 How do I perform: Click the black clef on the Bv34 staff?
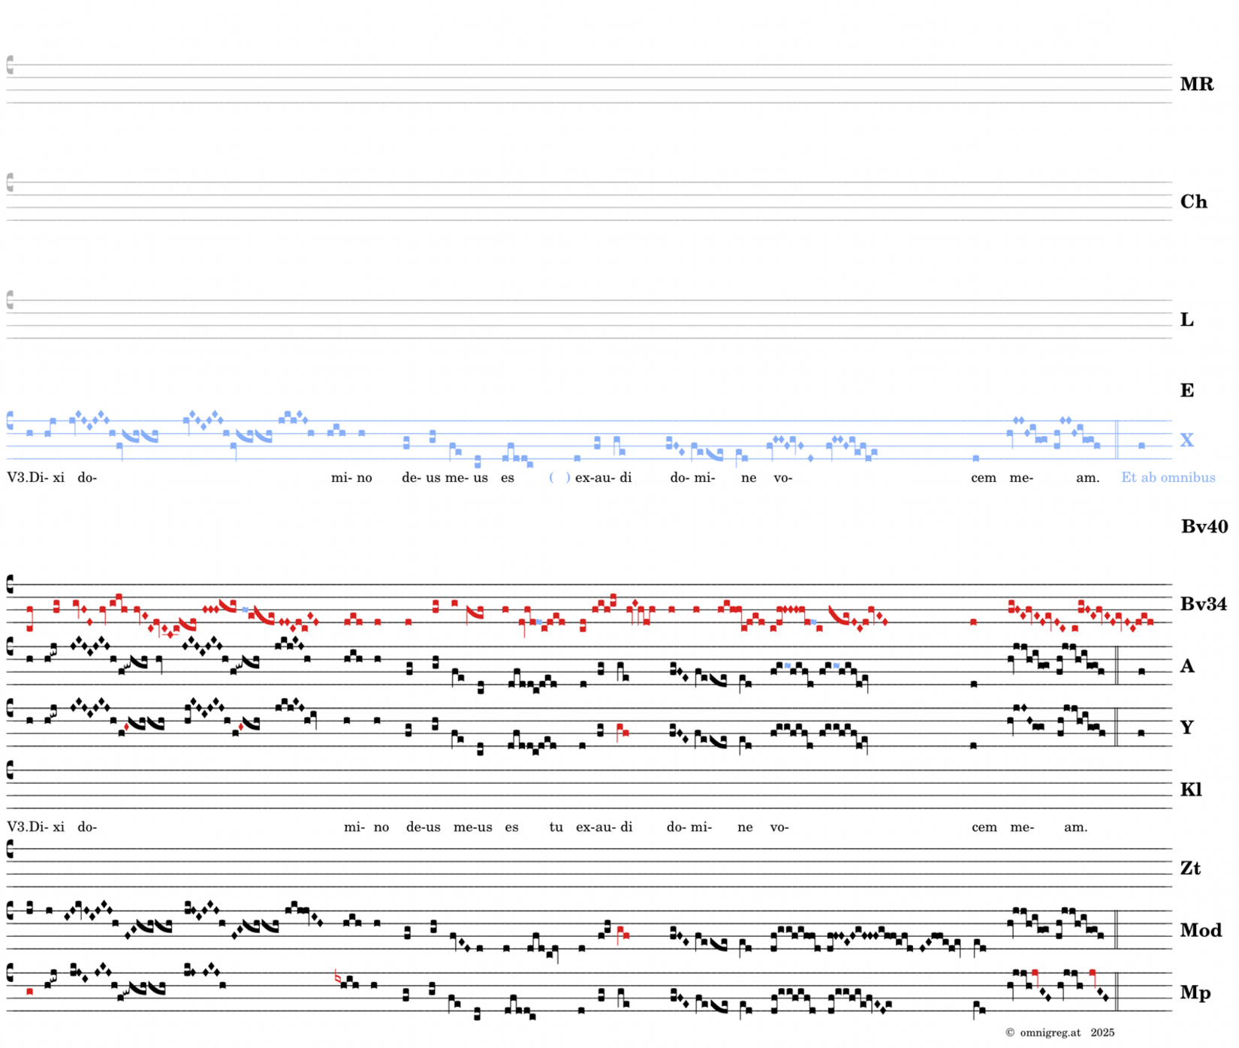coord(10,584)
